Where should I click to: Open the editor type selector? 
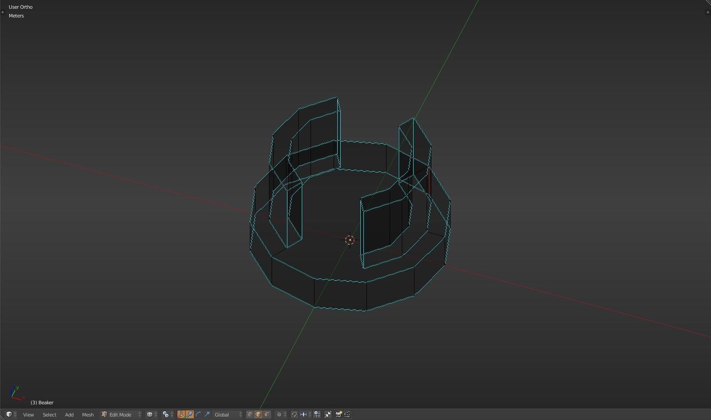11,414
